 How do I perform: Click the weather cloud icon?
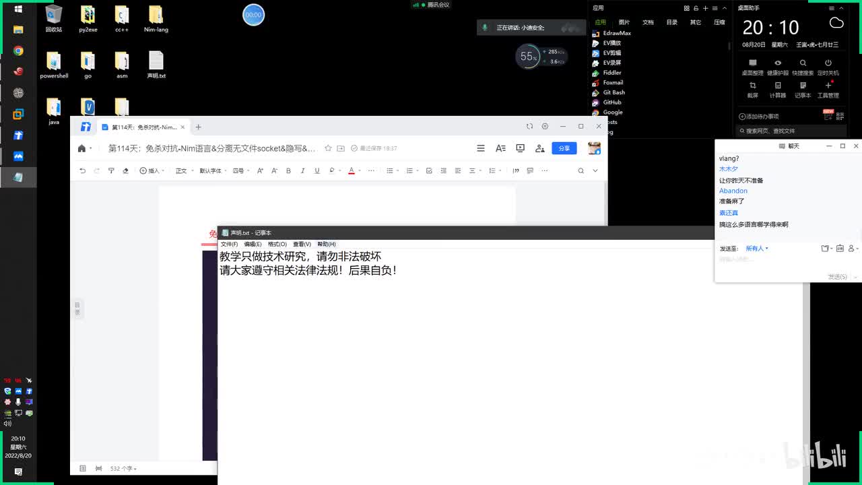(x=836, y=23)
